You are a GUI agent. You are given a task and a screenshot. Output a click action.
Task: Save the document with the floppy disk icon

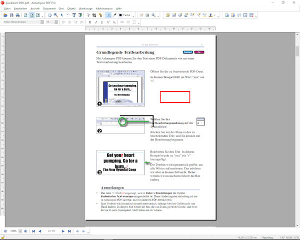click(x=11, y=15)
